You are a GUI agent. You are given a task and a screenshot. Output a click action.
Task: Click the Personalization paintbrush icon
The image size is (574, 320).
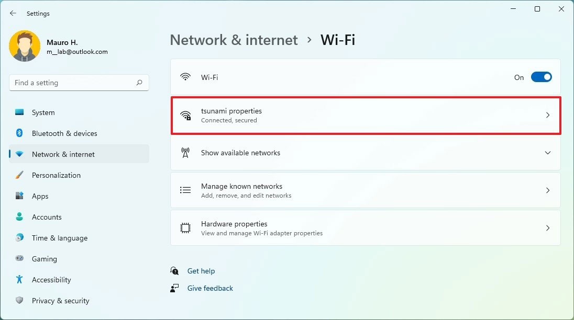click(19, 175)
